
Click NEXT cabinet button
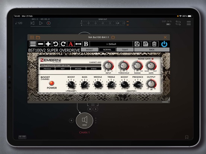tap(63, 68)
